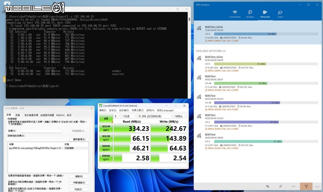Image resolution: width=323 pixels, height=192 pixels.
Task: Click the signal icon of the -54 dBm BE85Test network
Action: (x=199, y=77)
